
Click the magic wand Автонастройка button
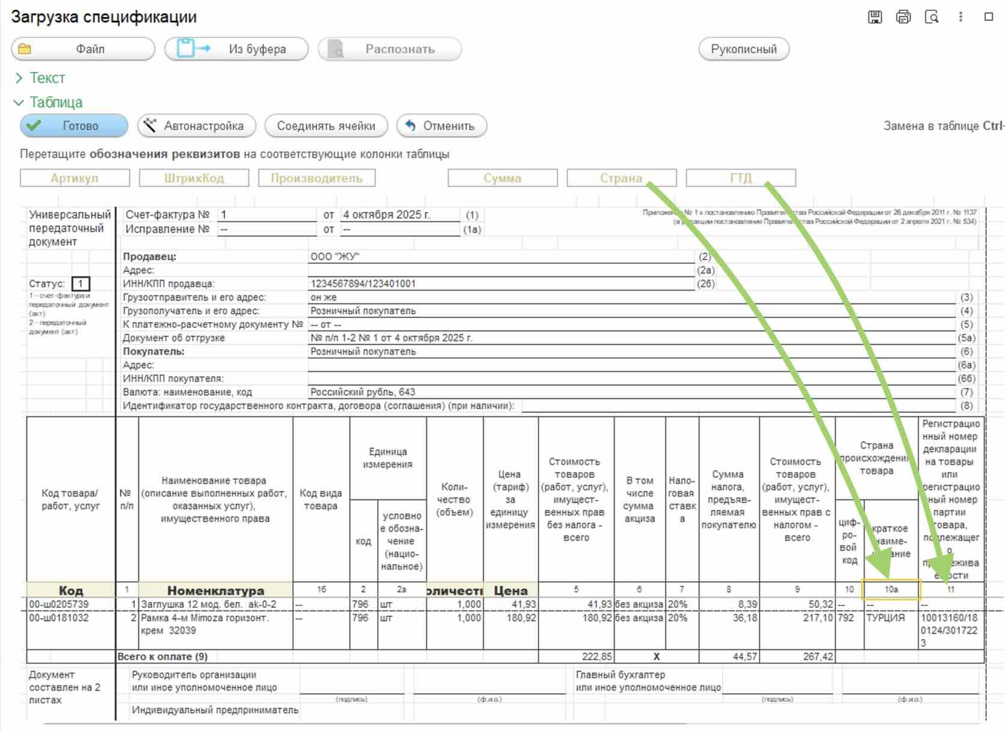pyautogui.click(x=197, y=126)
